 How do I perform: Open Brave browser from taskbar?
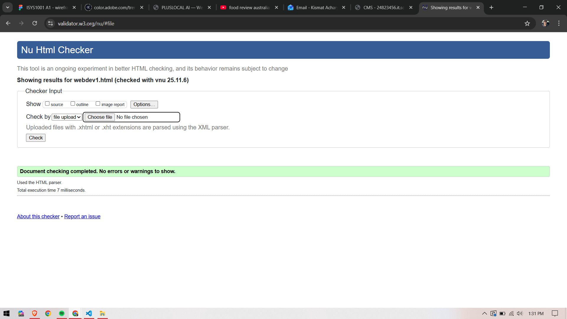[x=35, y=313]
